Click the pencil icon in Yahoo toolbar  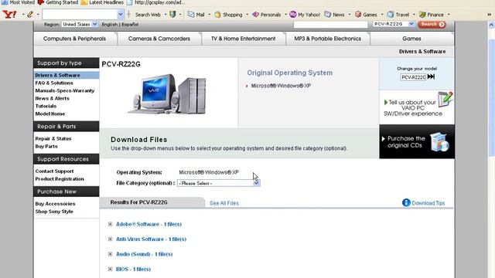[x=30, y=14]
